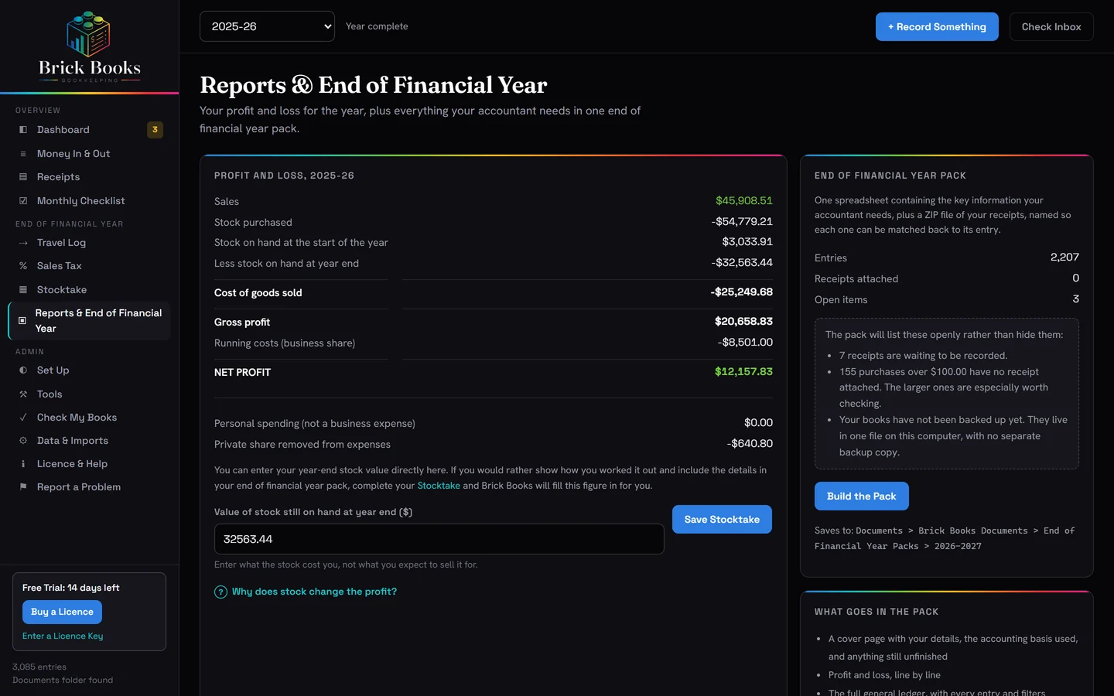The width and height of the screenshot is (1114, 696).
Task: Click the Brick Books logo
Action: (89, 46)
